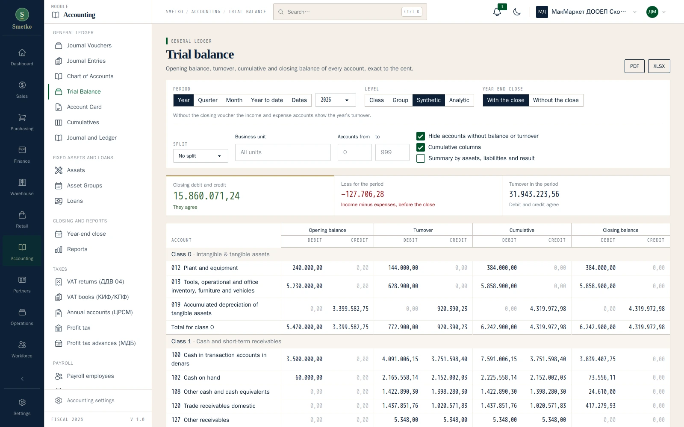Collapse the sidebar with the chevron
The height and width of the screenshot is (427, 684).
point(22,379)
